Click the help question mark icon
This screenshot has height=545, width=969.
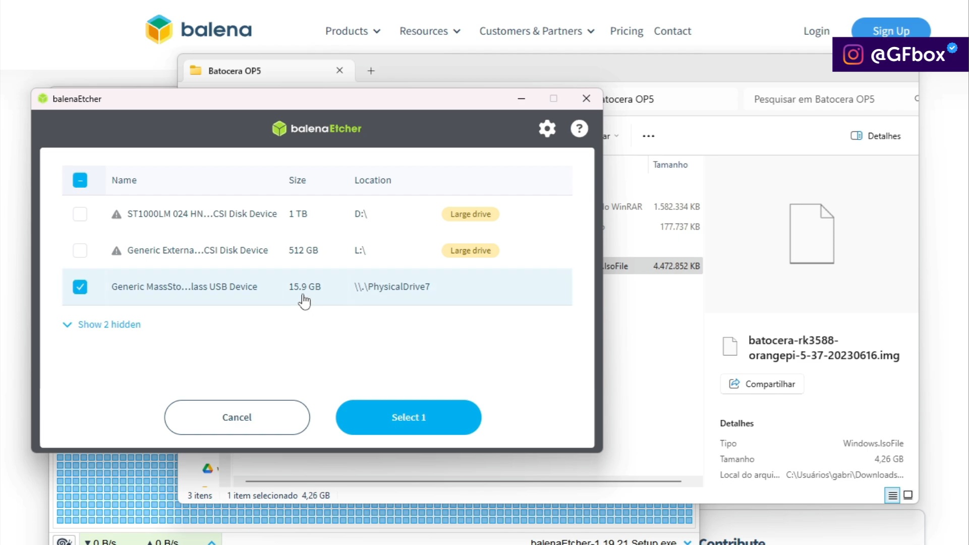pyautogui.click(x=579, y=129)
